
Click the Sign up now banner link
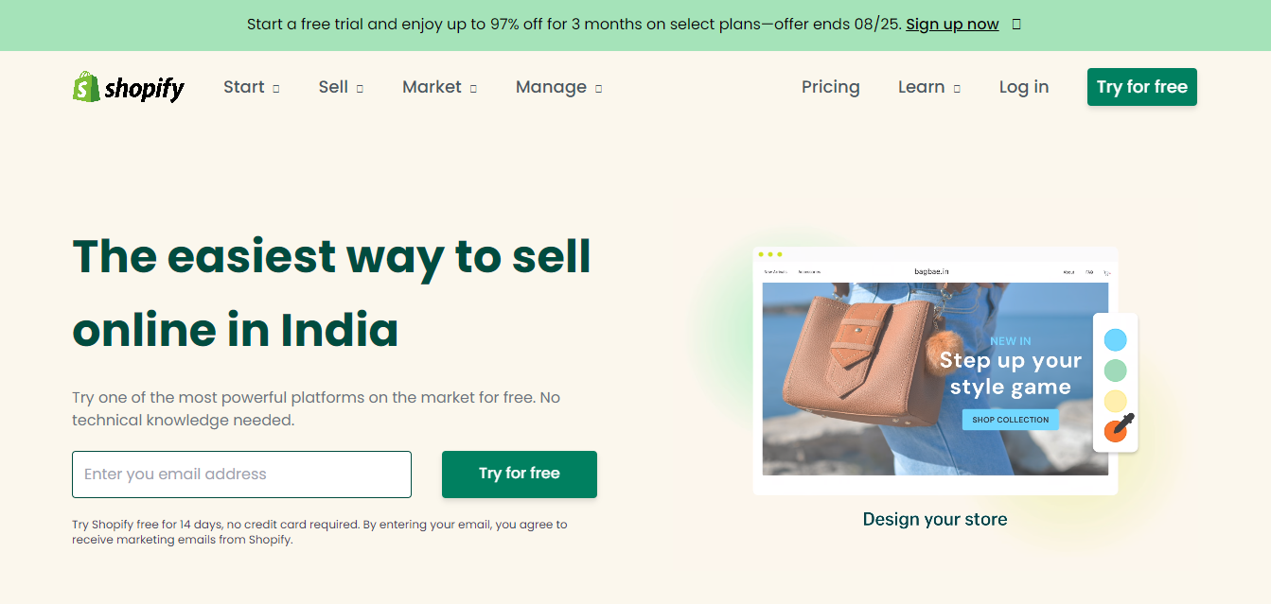[x=952, y=24]
